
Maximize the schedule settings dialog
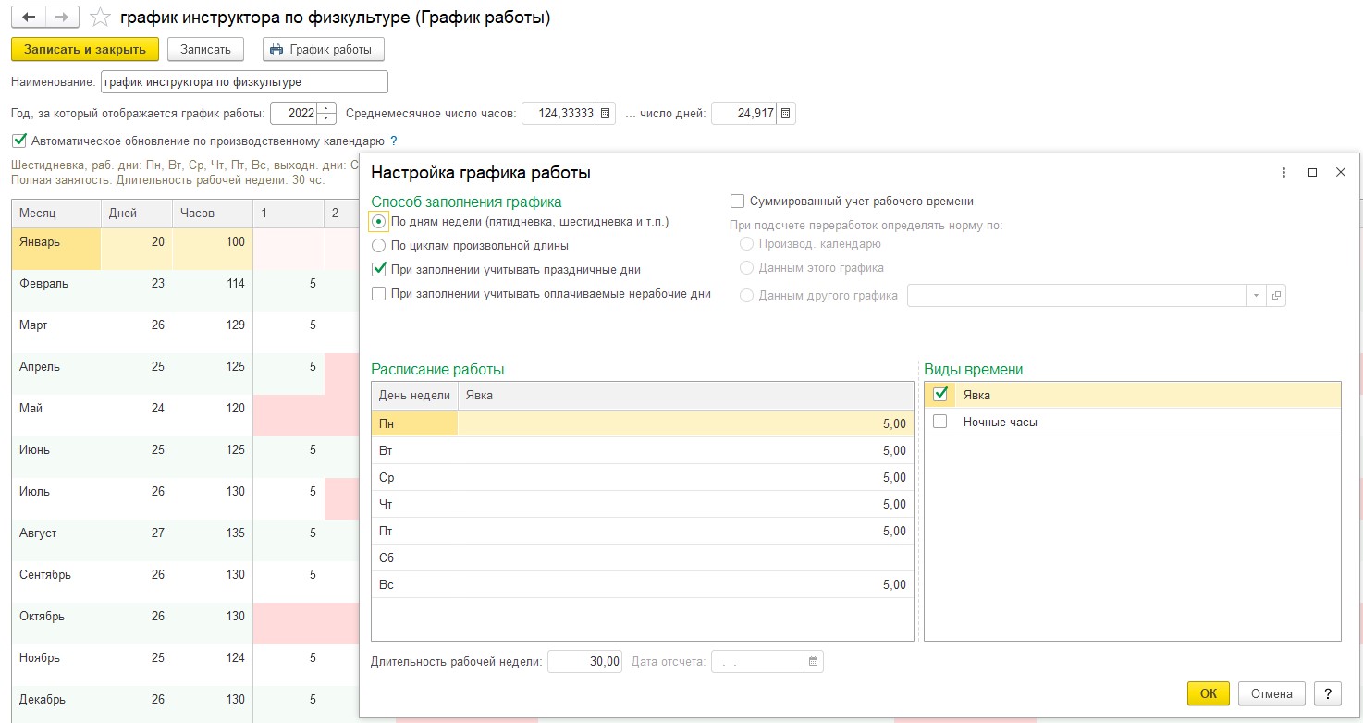[x=1312, y=173]
